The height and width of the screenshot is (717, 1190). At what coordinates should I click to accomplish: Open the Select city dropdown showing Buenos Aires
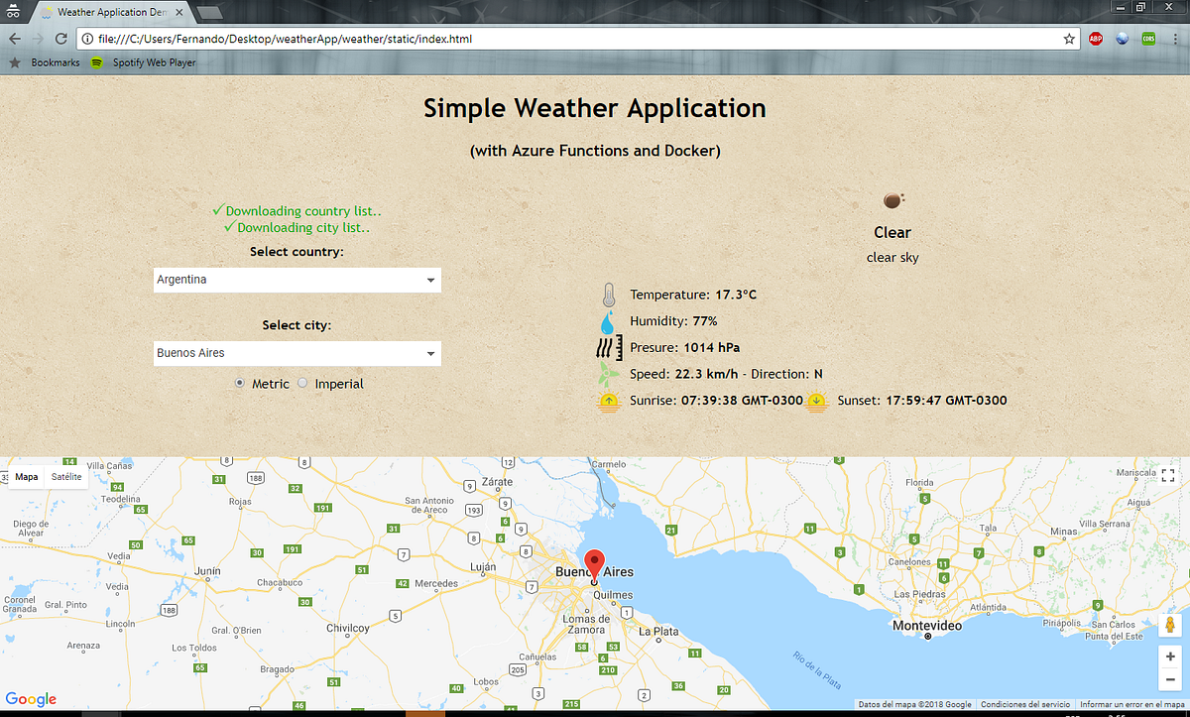[x=297, y=353]
